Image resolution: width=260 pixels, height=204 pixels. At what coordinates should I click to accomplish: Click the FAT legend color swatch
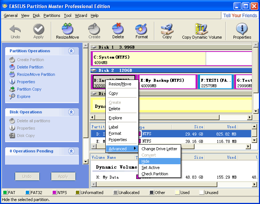point(5,192)
